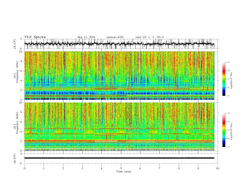
Task: Click the "-3" label on ch.2 colorbar
Action: click(228, 113)
